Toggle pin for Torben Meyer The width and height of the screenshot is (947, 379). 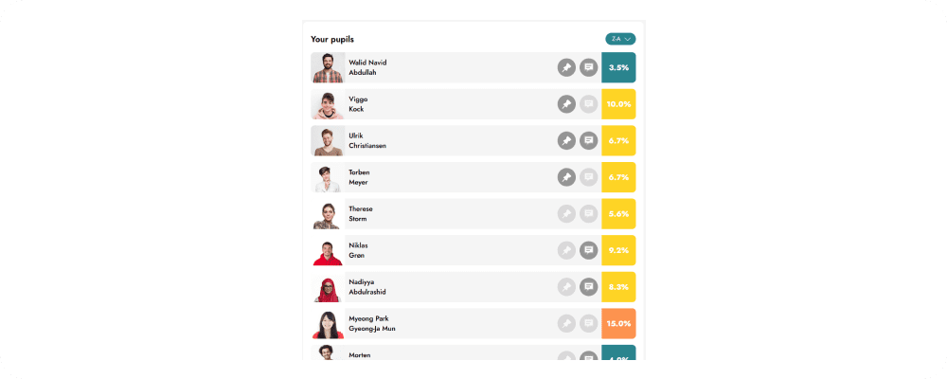[x=566, y=177]
